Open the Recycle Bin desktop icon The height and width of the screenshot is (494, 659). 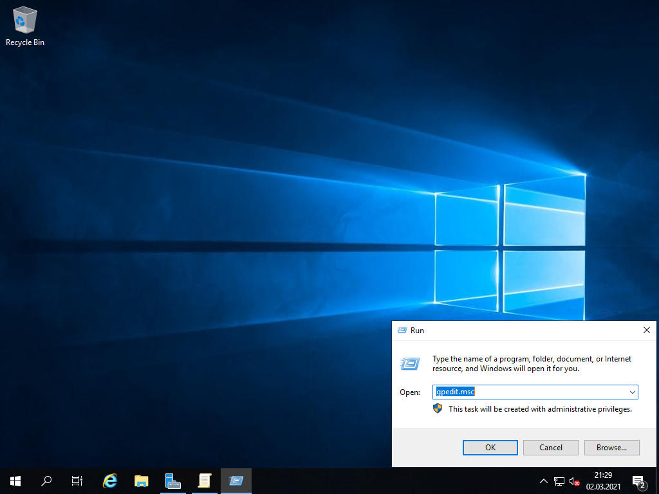pos(24,26)
